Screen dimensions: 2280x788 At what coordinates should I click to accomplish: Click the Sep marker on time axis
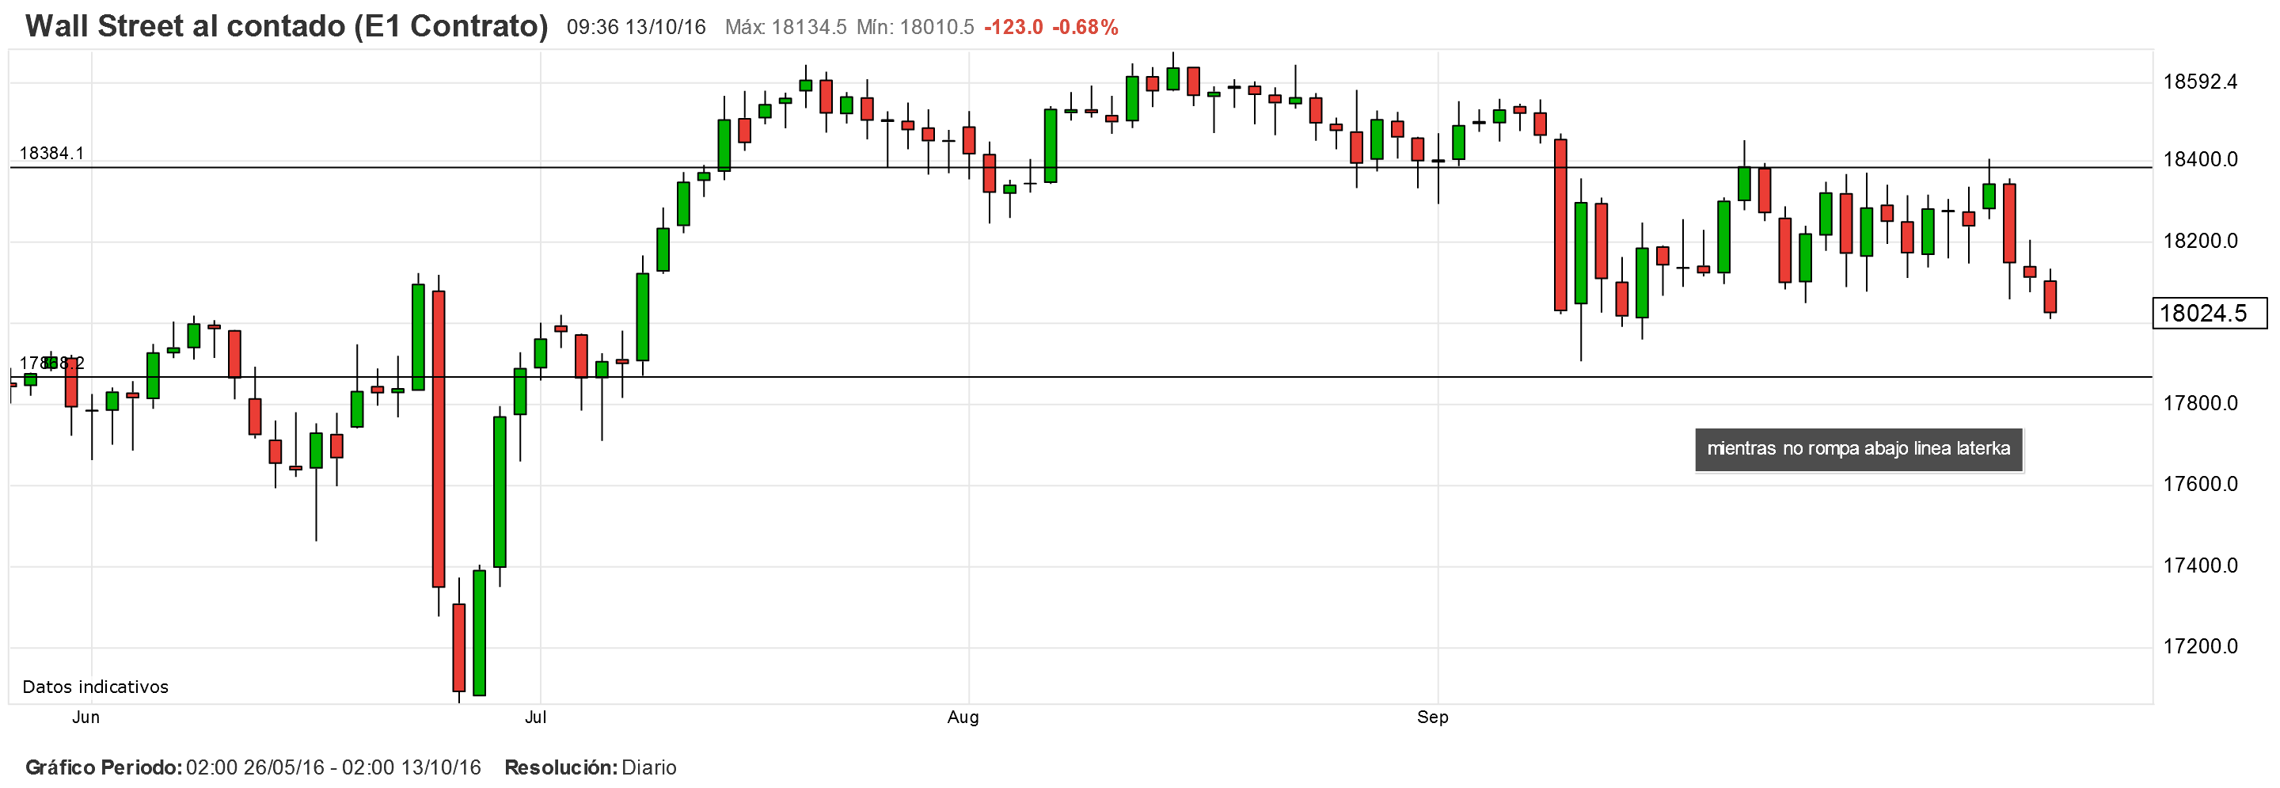tap(1432, 718)
